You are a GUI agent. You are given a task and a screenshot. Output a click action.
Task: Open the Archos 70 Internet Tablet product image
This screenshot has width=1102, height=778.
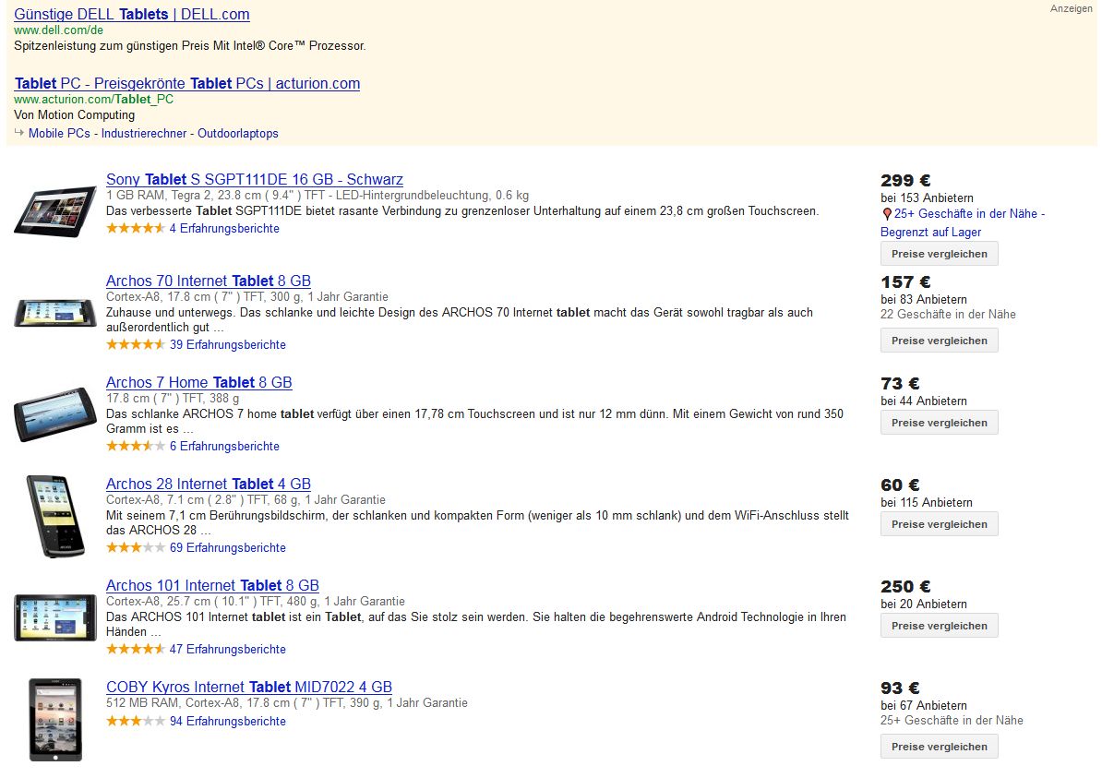click(54, 313)
